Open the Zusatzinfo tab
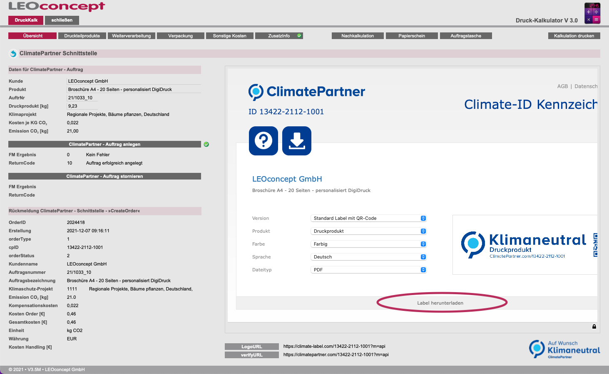Viewport: 609px width, 374px height. click(279, 36)
